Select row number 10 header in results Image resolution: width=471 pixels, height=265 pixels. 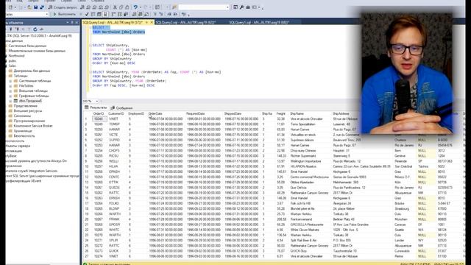pyautogui.click(x=87, y=166)
